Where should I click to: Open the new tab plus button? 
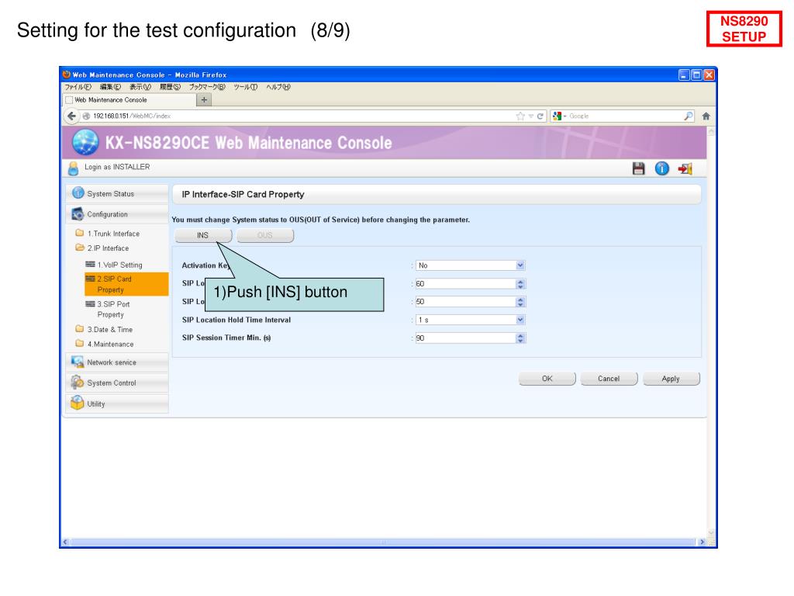click(x=204, y=100)
